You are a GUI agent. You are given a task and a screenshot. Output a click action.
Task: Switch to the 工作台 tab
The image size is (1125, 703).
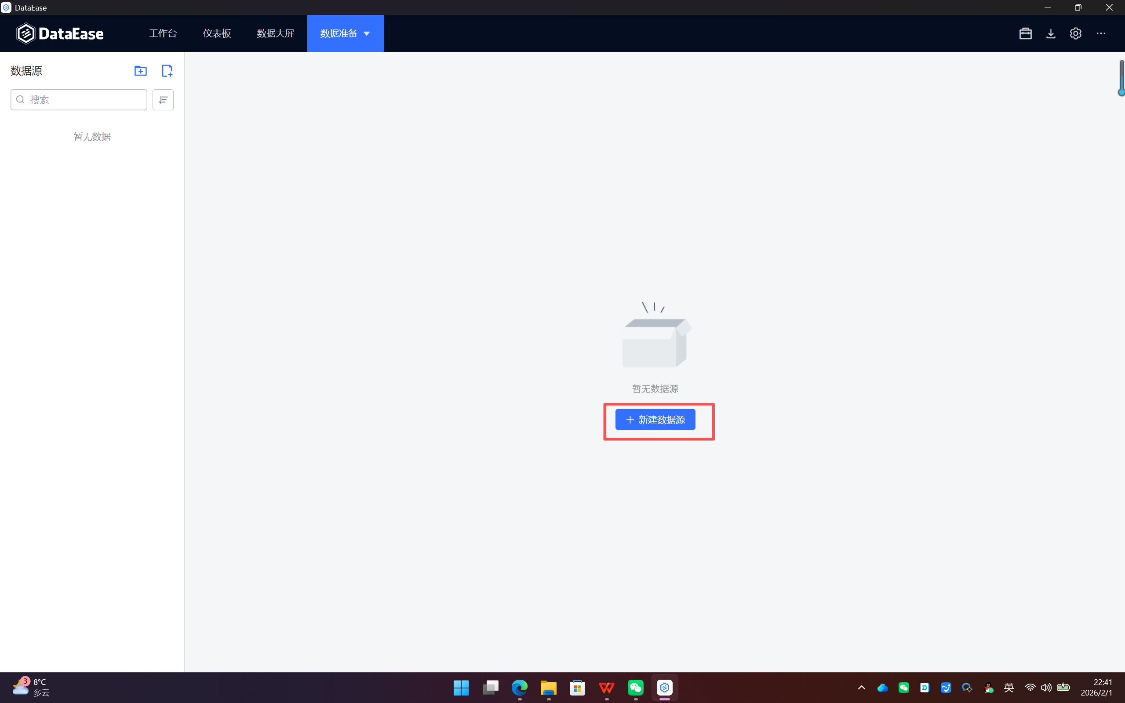[163, 33]
